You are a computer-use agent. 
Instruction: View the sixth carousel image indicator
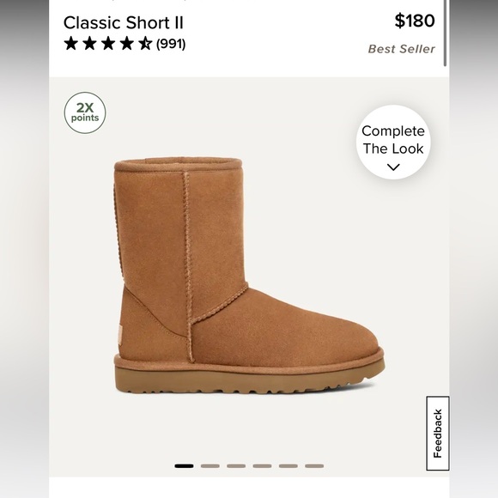tap(314, 466)
